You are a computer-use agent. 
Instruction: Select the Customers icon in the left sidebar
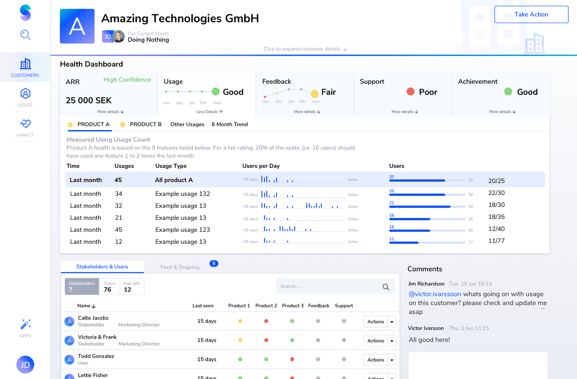coord(25,64)
